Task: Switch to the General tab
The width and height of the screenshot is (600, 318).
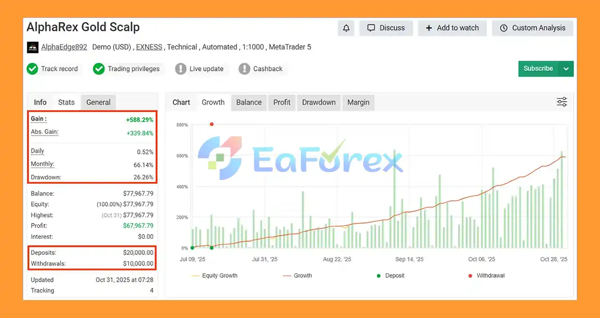Action: 98,102
